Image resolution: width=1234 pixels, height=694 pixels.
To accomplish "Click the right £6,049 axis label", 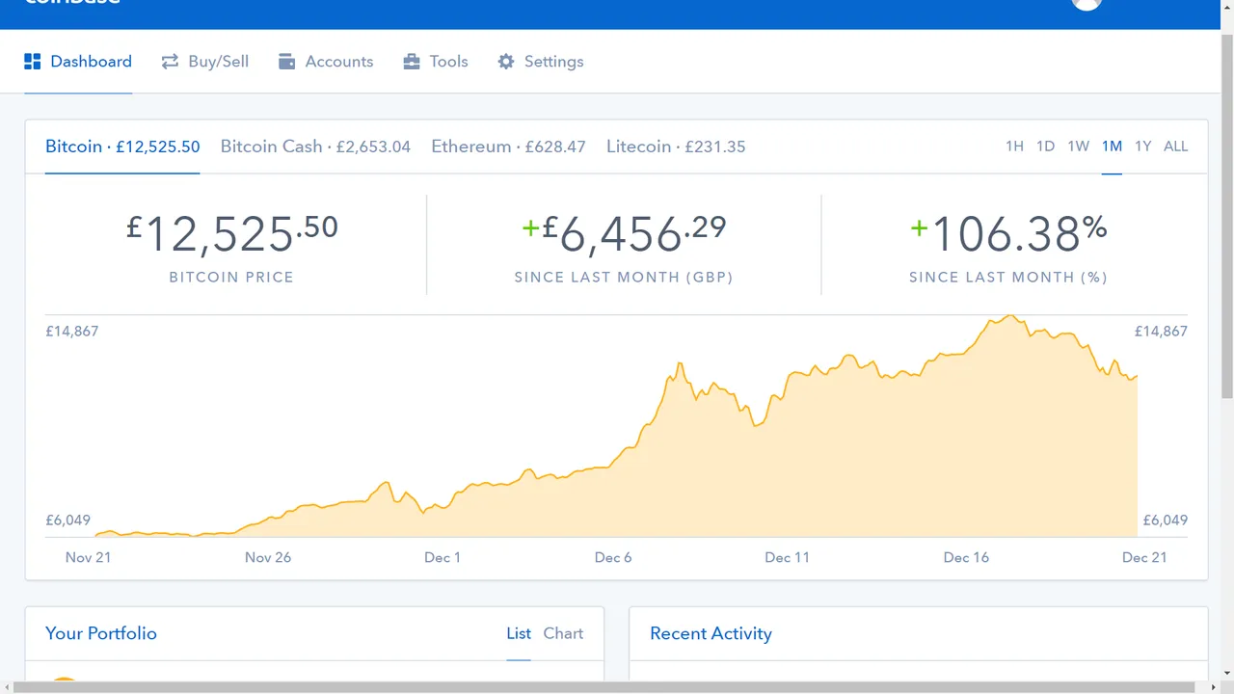I will coord(1166,520).
